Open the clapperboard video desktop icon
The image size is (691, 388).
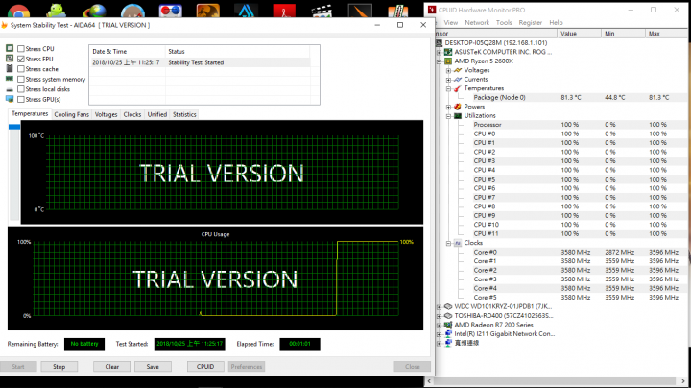pyautogui.click(x=322, y=11)
